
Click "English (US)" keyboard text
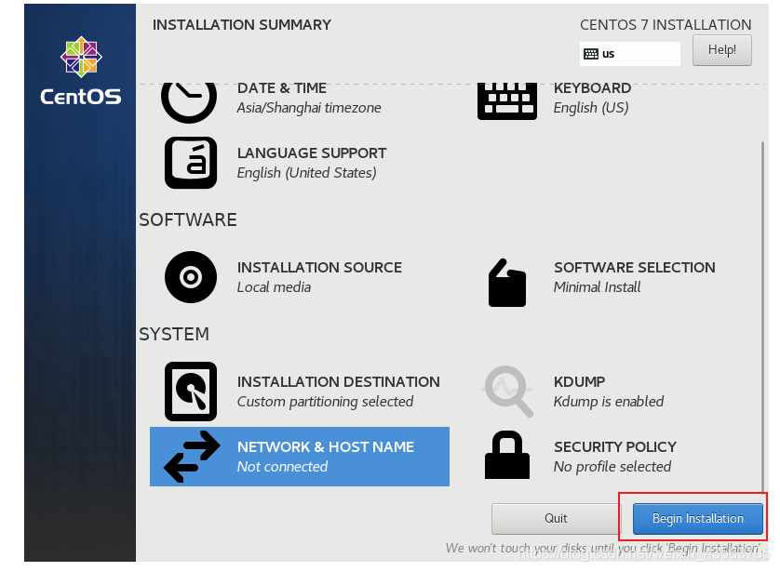(x=591, y=108)
